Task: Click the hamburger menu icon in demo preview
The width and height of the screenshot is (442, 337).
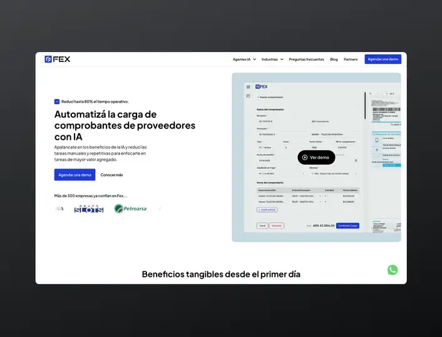Action: point(249,87)
